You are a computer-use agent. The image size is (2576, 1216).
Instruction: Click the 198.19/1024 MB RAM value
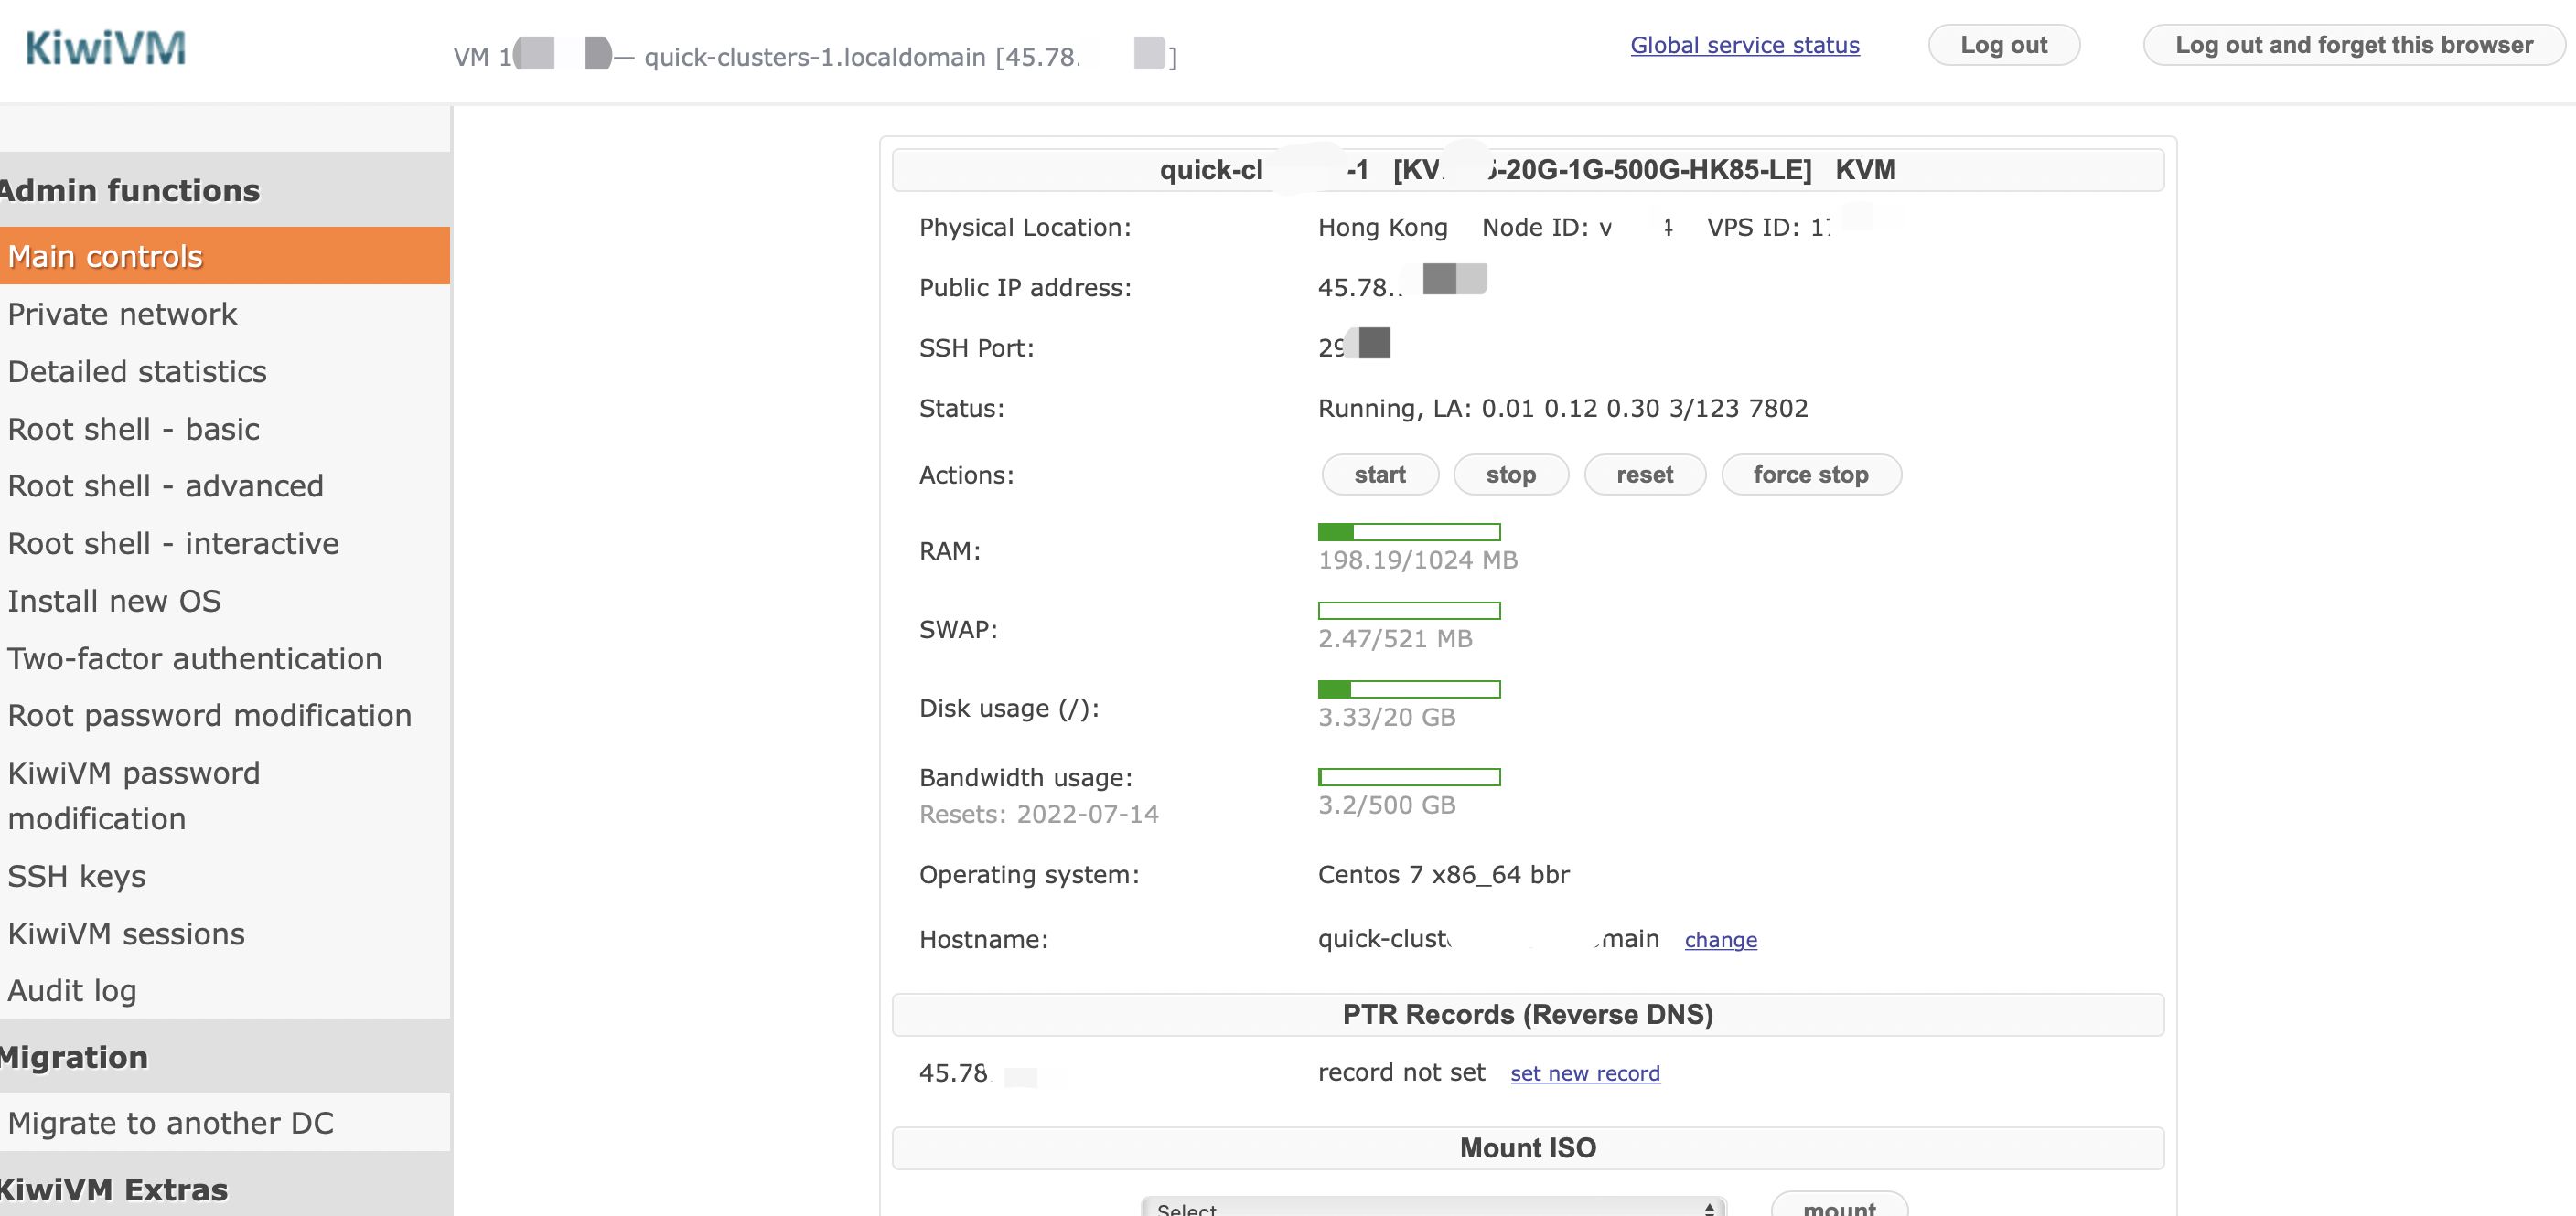[x=1418, y=560]
